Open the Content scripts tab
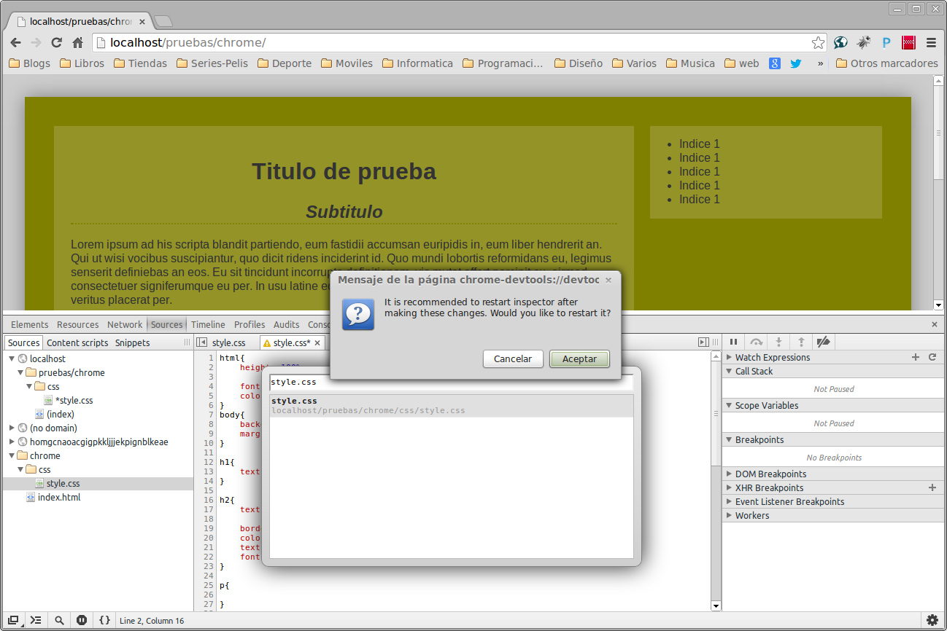Viewport: 947px width, 631px height. click(x=77, y=342)
